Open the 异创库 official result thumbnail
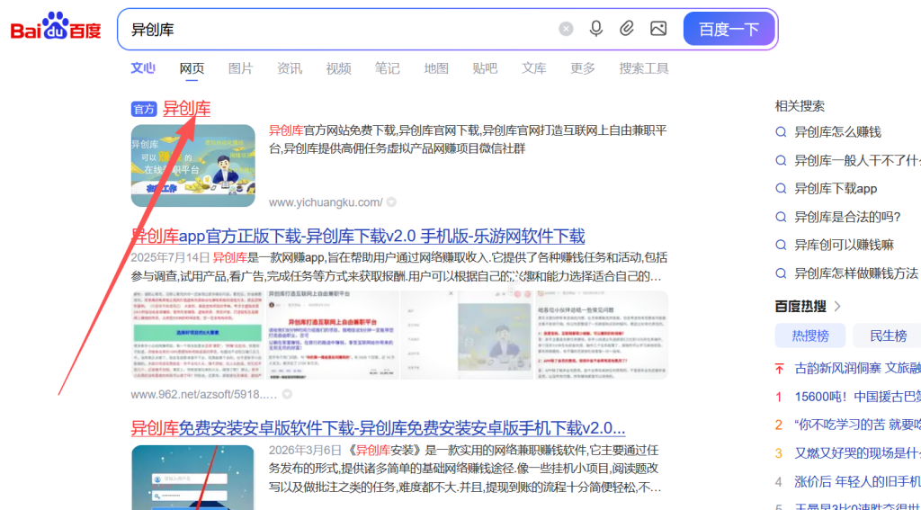Viewport: 921px width, 510px height. 193,166
